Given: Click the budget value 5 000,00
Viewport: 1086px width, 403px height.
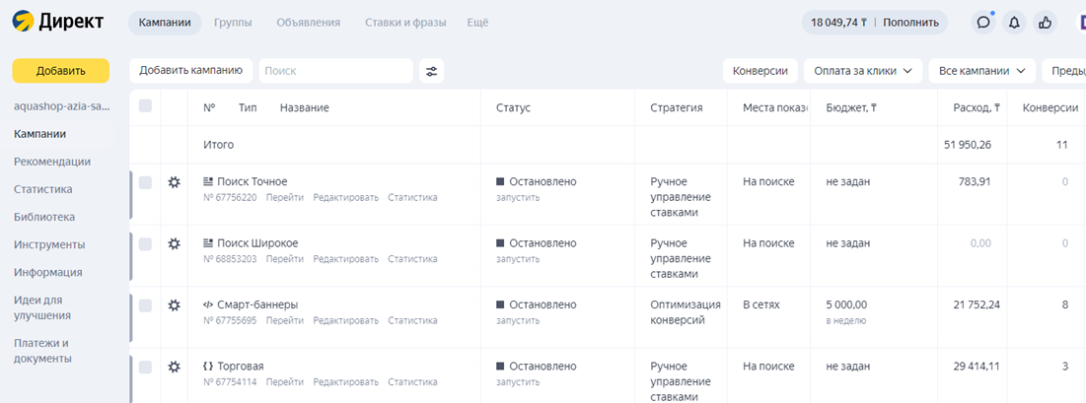Looking at the screenshot, I should pyautogui.click(x=846, y=304).
